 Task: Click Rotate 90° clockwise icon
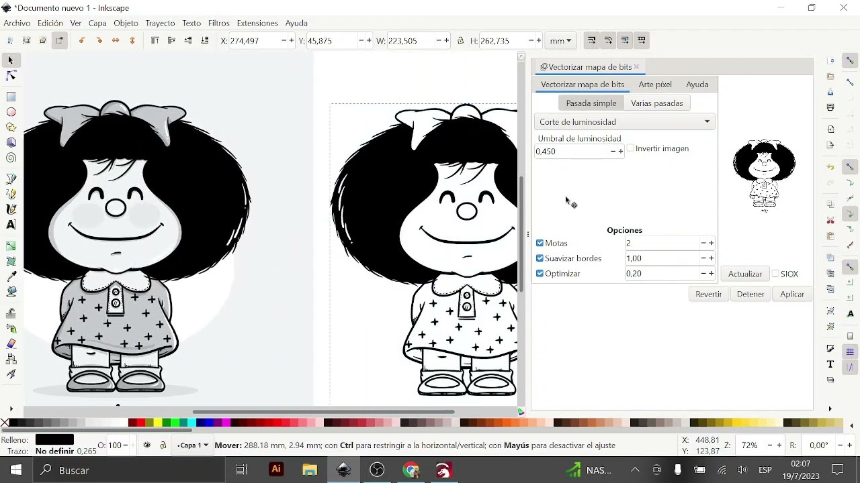(99, 41)
